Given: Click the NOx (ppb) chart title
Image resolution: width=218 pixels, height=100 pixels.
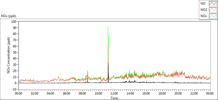Looking at the screenshot, I should [x=9, y=16].
